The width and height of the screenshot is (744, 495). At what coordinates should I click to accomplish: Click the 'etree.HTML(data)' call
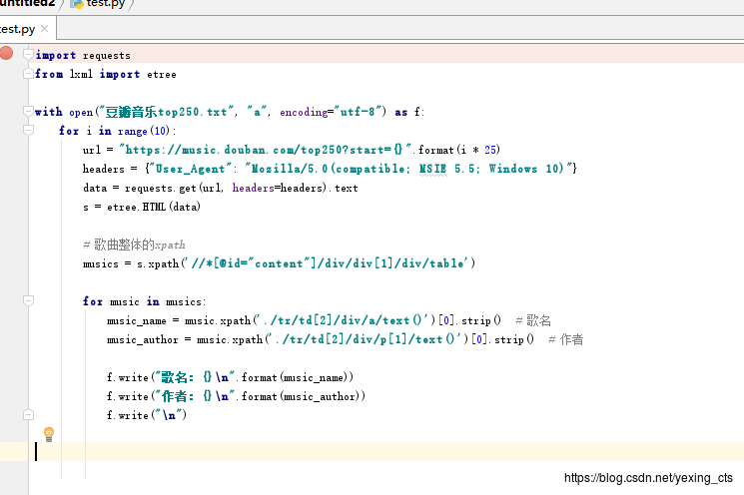click(x=154, y=207)
